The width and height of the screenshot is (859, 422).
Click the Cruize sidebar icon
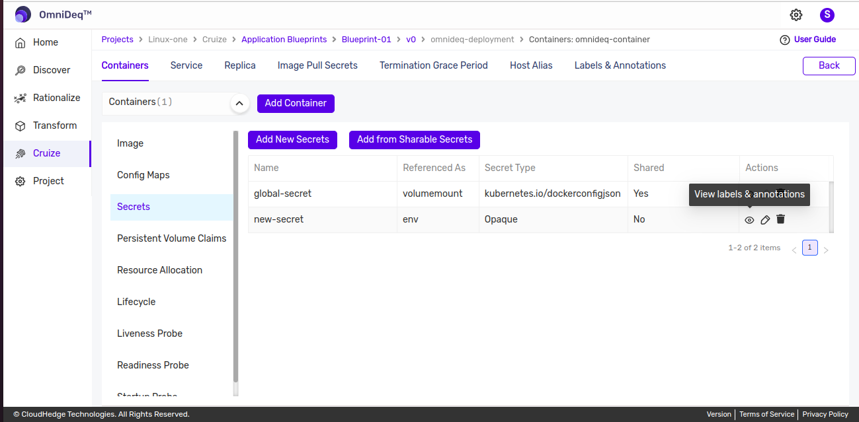[20, 153]
